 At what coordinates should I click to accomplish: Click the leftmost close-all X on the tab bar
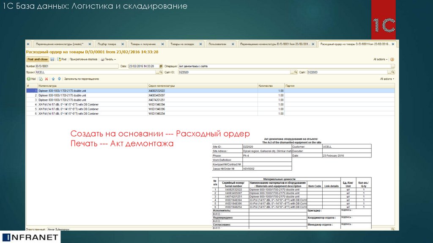[28, 44]
